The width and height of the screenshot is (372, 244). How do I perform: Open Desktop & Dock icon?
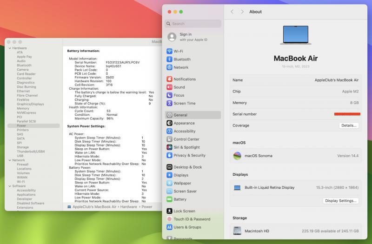click(169, 167)
